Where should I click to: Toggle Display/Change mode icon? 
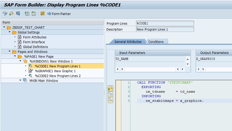(5, 14)
